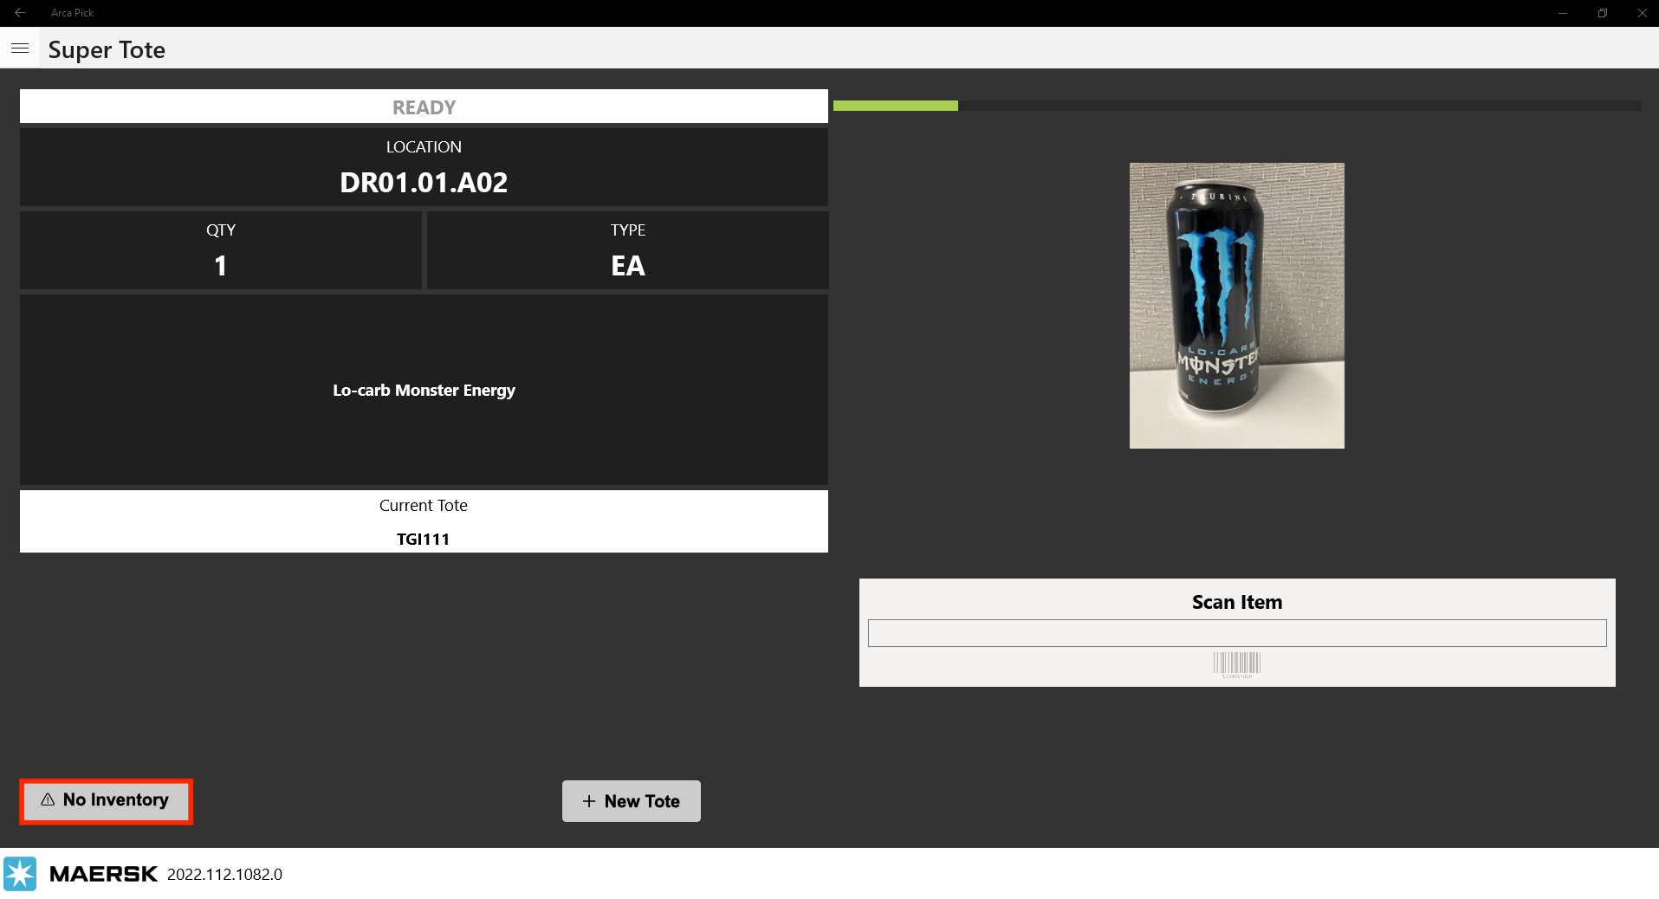Image resolution: width=1659 pixels, height=899 pixels.
Task: Close the Arca Pick window
Action: point(1642,13)
